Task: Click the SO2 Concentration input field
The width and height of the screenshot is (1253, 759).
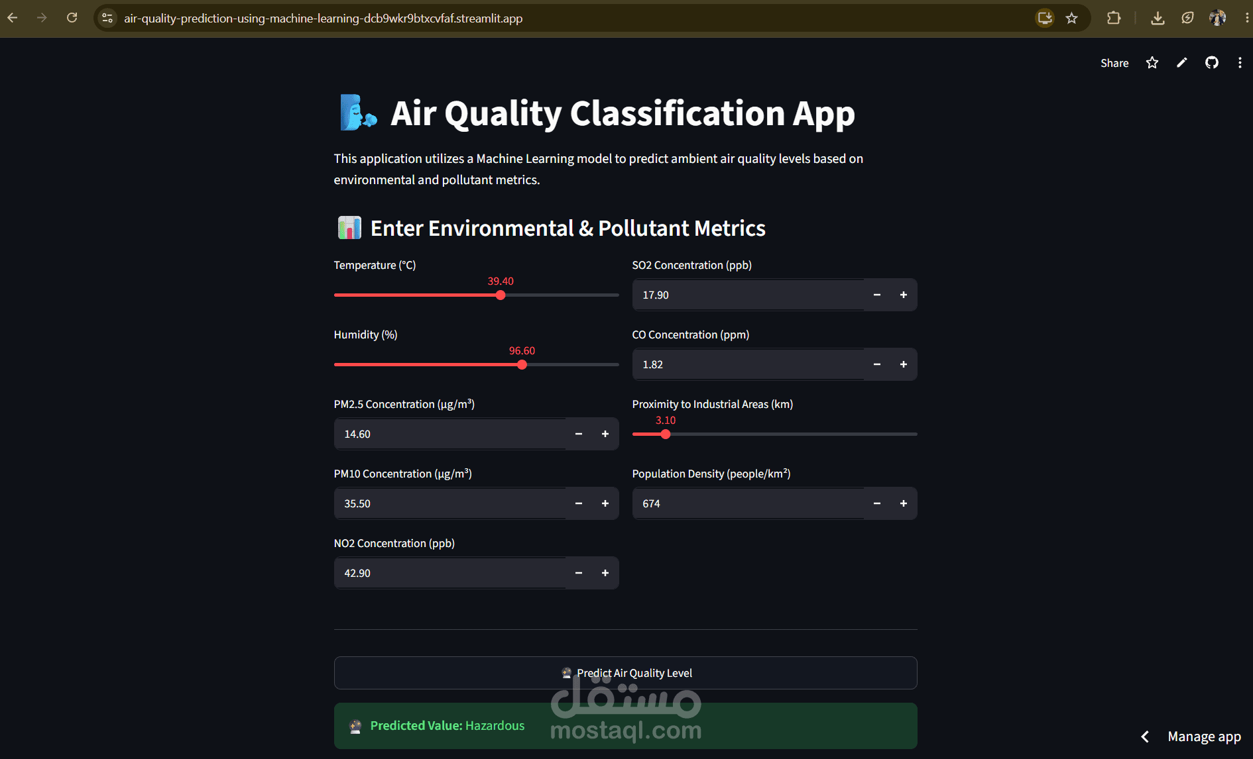Action: [x=748, y=295]
